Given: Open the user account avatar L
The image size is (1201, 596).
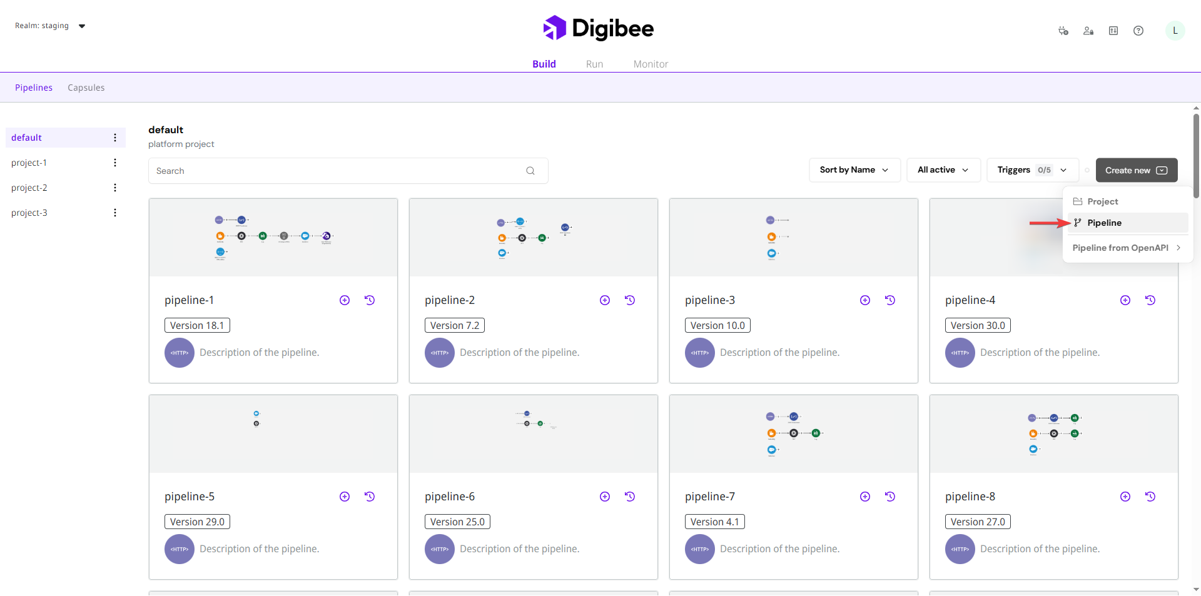Looking at the screenshot, I should [1175, 31].
